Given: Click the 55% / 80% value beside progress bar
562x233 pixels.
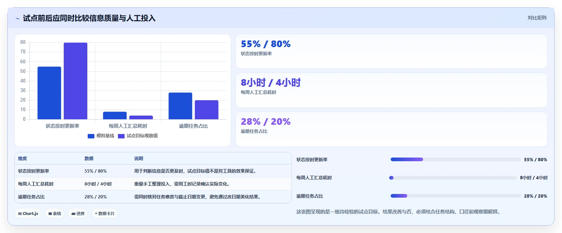Looking at the screenshot, I should pyautogui.click(x=535, y=160).
